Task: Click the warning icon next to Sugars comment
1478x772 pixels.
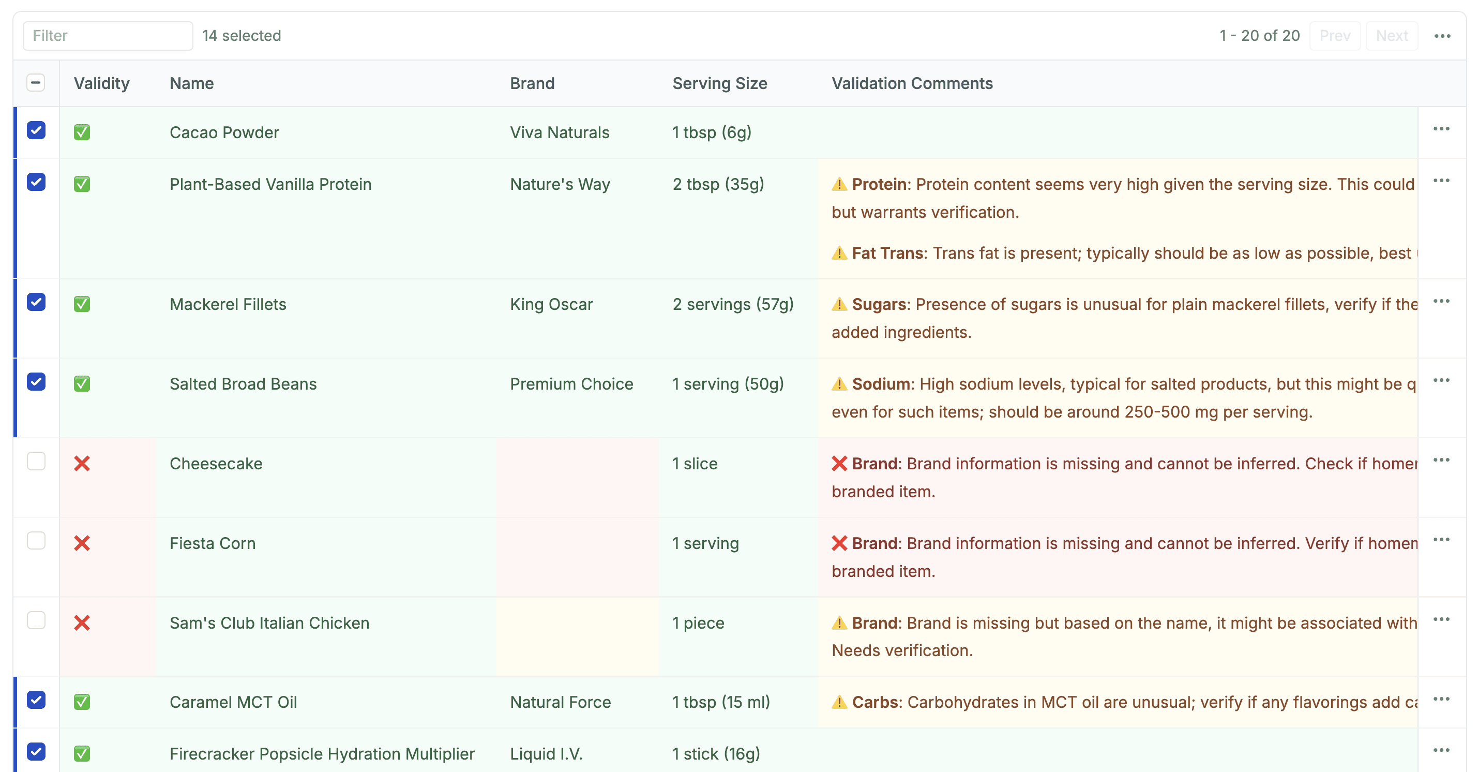Action: point(839,304)
